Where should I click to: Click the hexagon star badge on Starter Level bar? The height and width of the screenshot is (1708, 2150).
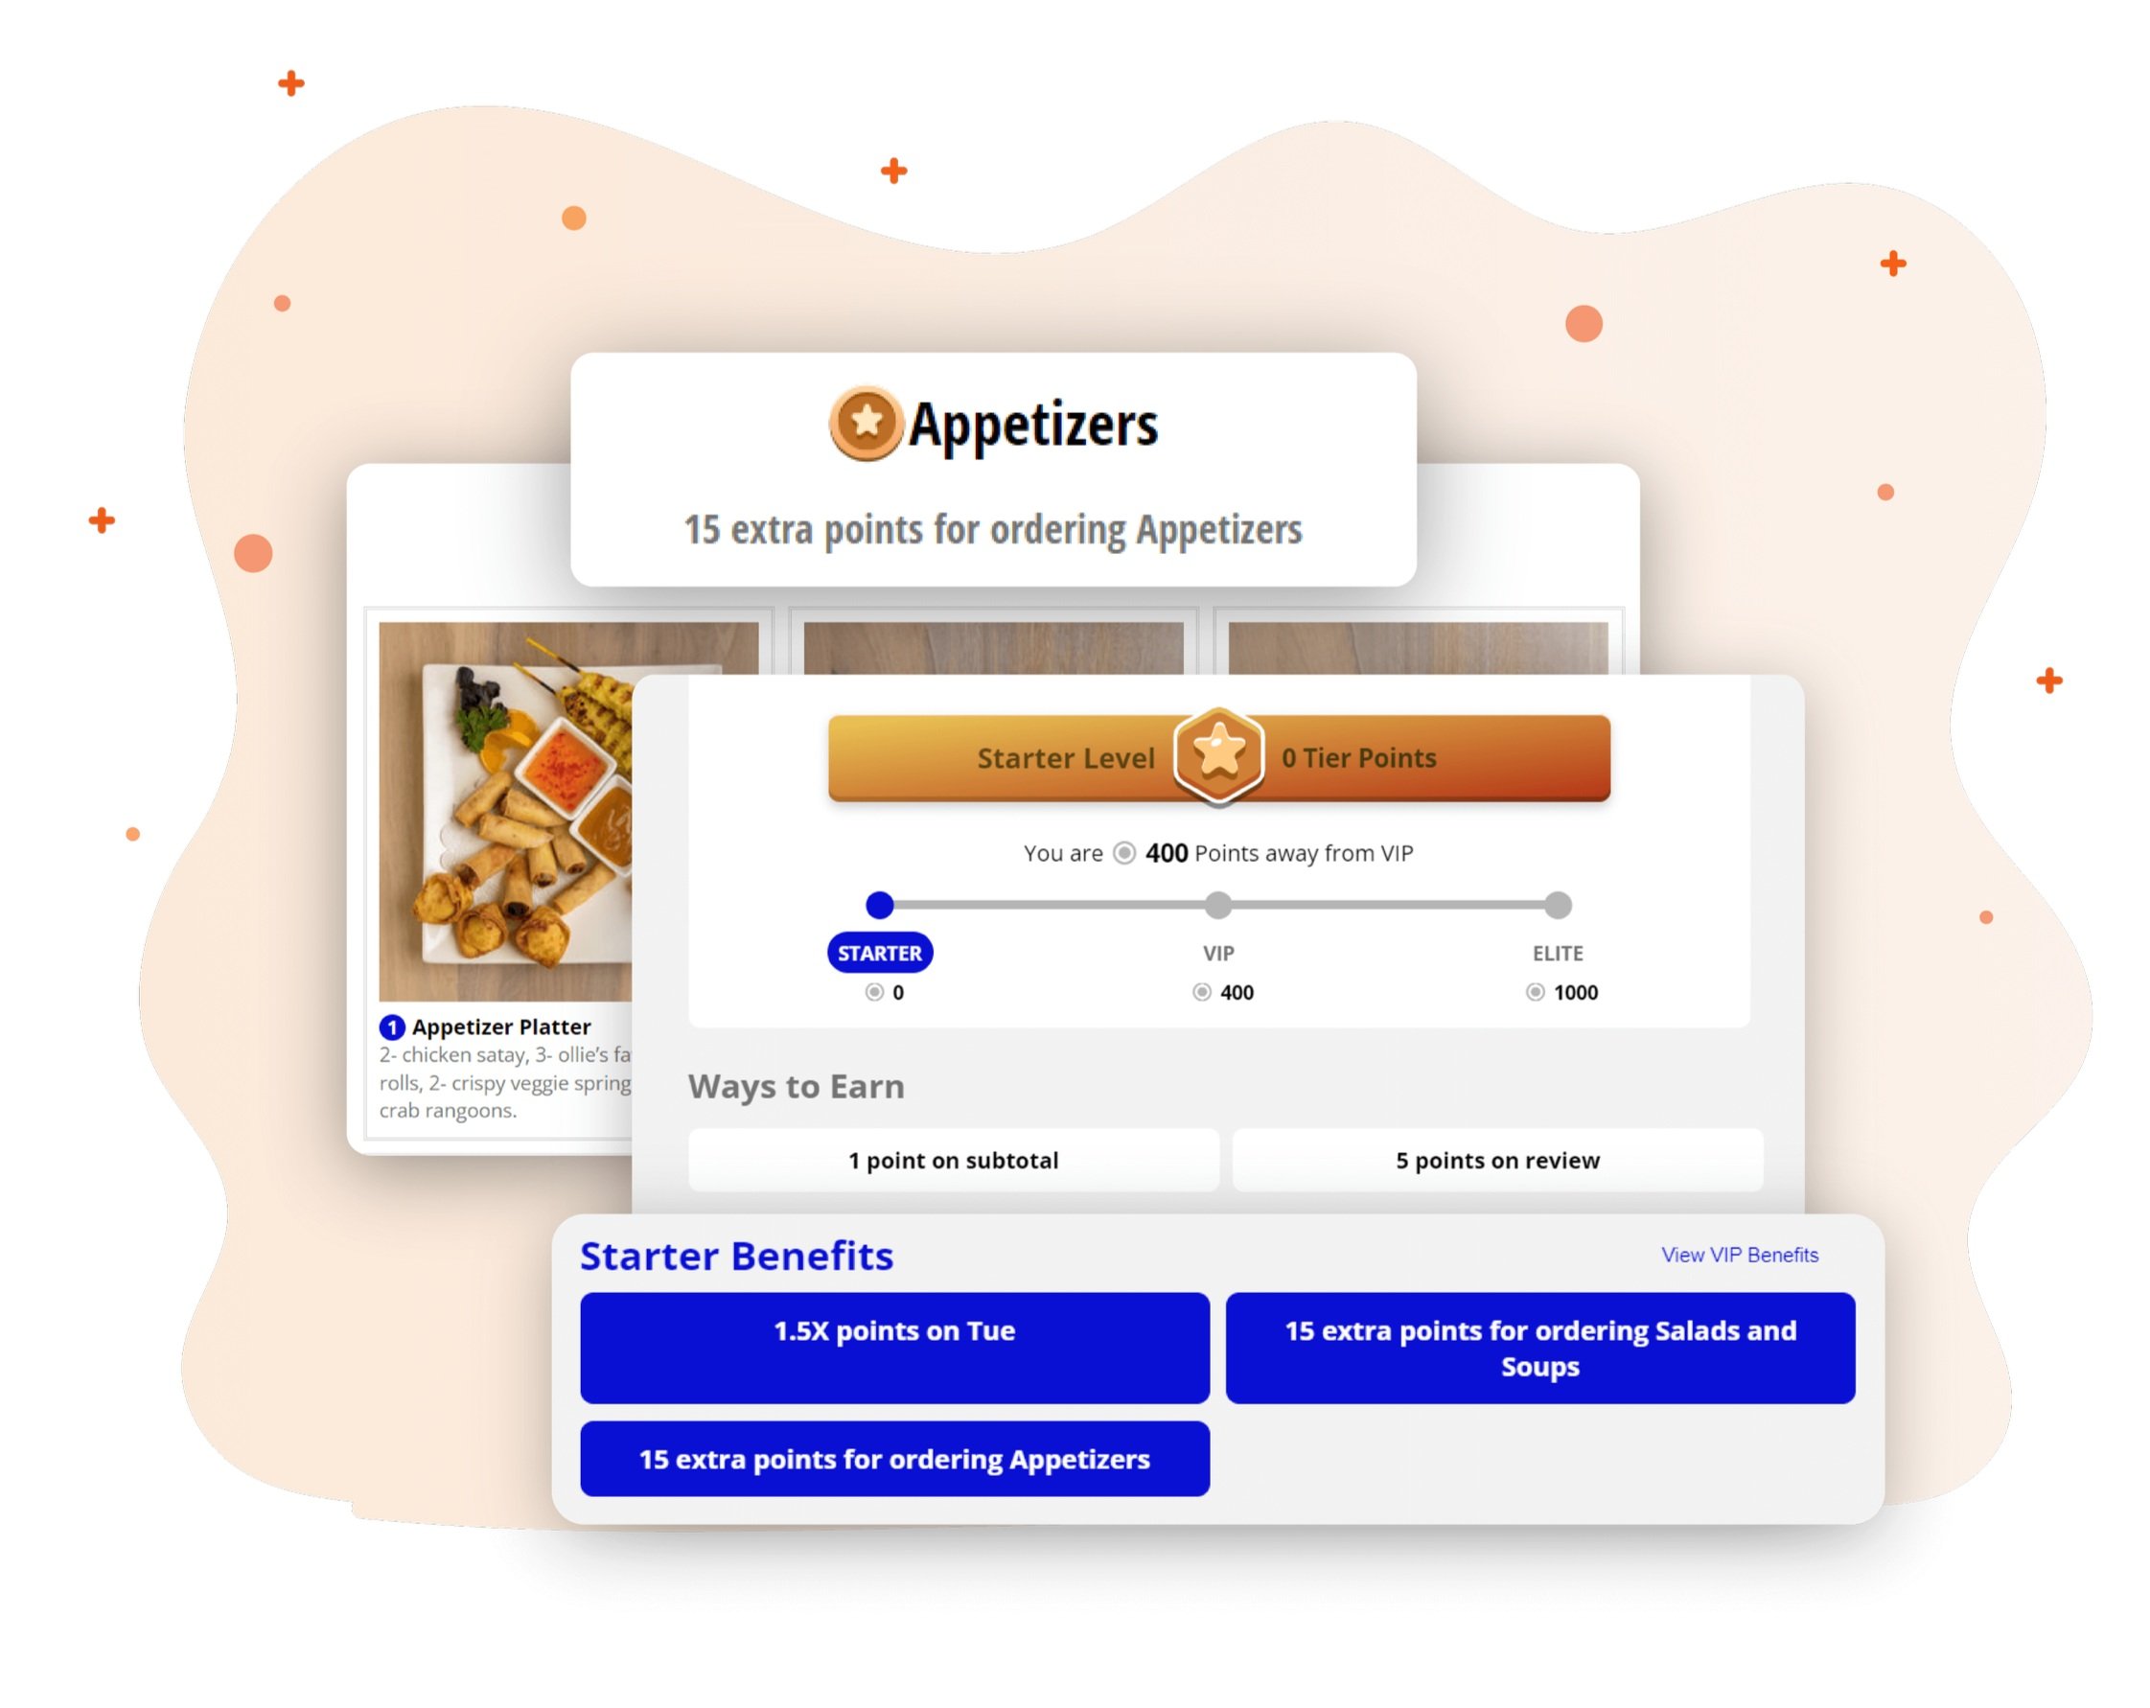pos(1218,753)
